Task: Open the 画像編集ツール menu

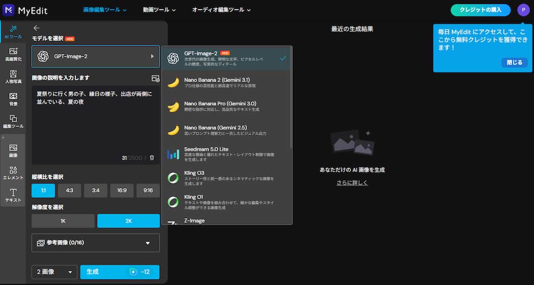Action: (x=105, y=10)
